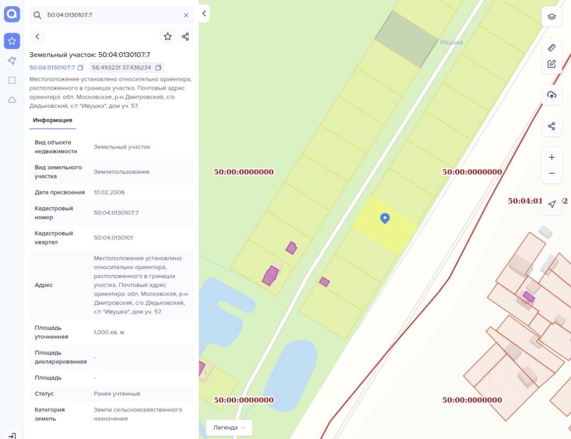Collapse the side panel with chevron
This screenshot has width=571, height=439.
coord(204,13)
